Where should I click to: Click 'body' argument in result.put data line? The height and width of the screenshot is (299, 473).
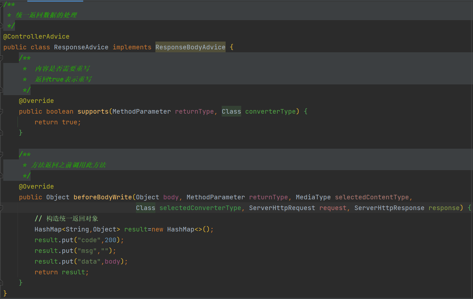(x=112, y=261)
